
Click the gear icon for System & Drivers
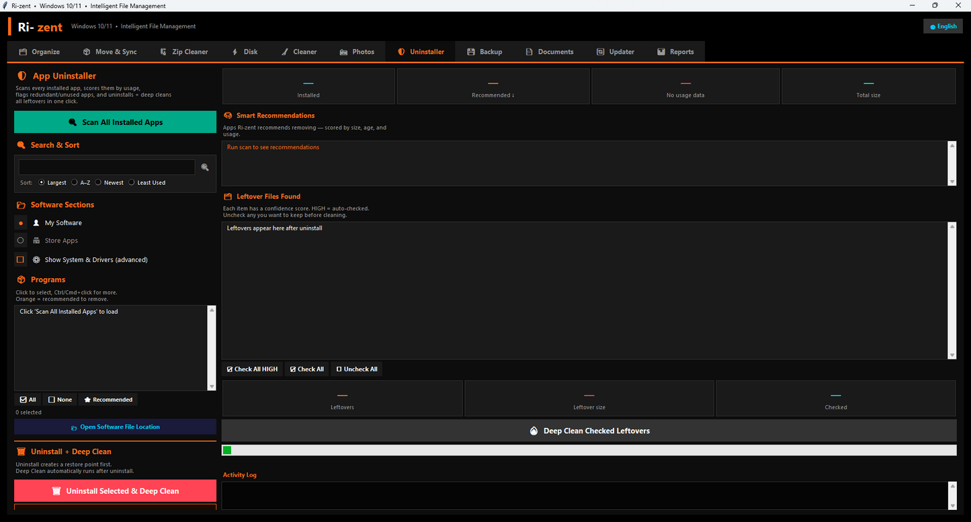tap(36, 259)
